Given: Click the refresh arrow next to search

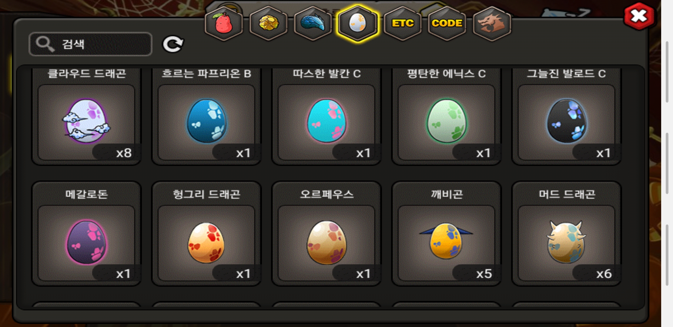Looking at the screenshot, I should pyautogui.click(x=173, y=44).
